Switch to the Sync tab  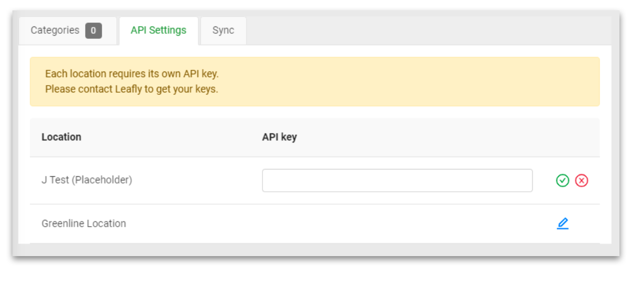(x=223, y=31)
